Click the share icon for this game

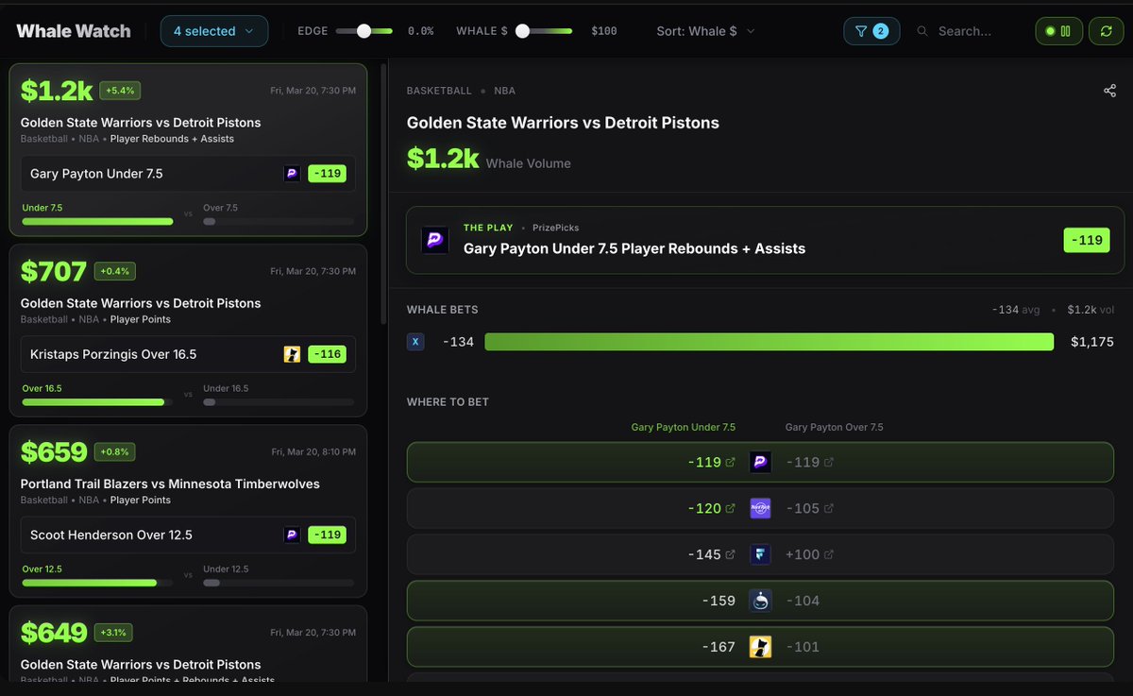[1109, 91]
